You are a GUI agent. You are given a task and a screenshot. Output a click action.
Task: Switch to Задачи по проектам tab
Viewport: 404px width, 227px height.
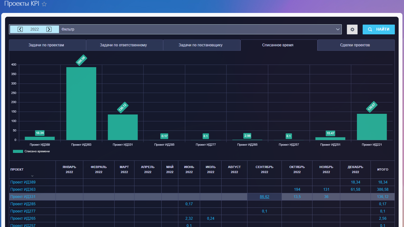point(46,45)
